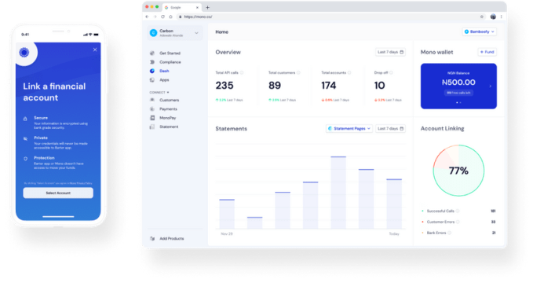Go forward in the browser
The image size is (533, 283).
point(155,17)
